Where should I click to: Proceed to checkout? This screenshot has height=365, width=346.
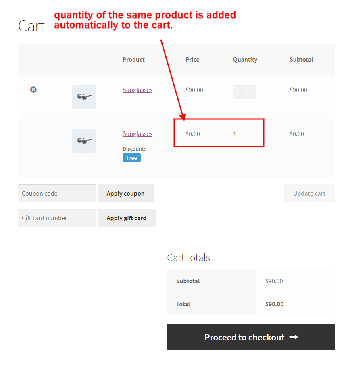[250, 337]
